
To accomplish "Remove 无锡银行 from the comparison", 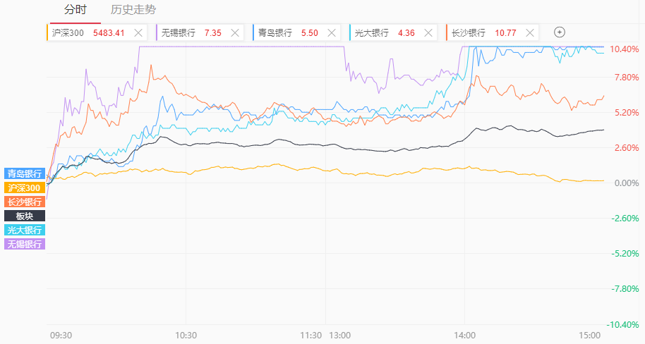I will [x=235, y=33].
